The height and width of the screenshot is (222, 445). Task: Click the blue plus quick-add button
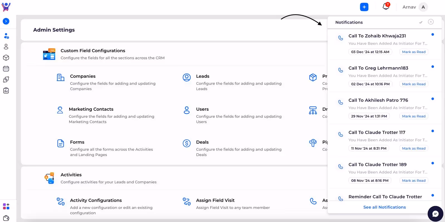tap(364, 7)
